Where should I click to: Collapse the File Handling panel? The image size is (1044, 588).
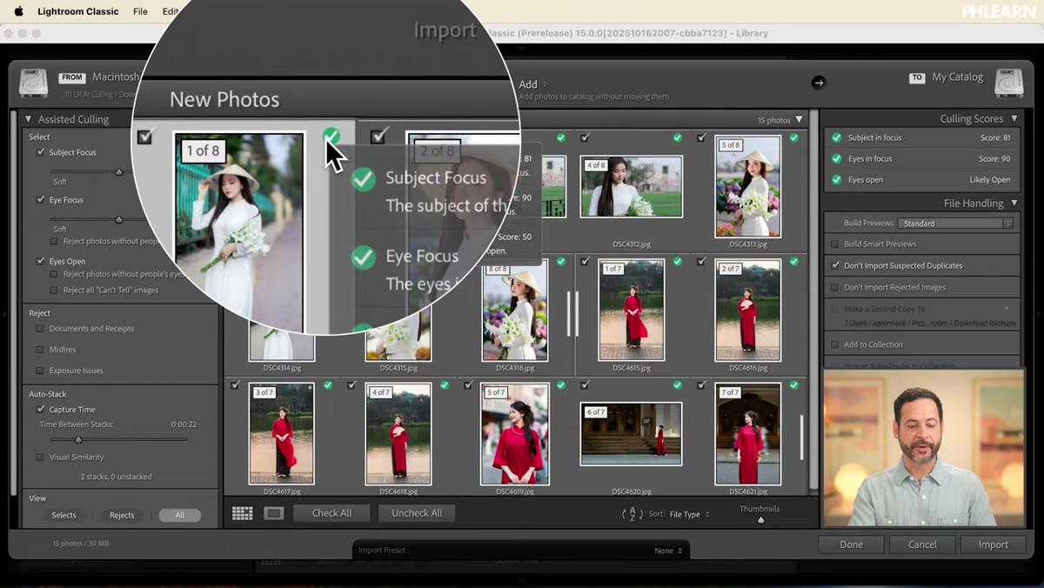click(x=1014, y=203)
